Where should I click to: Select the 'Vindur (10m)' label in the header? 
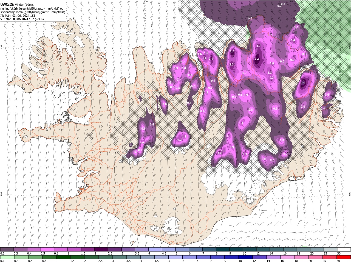click(24, 5)
